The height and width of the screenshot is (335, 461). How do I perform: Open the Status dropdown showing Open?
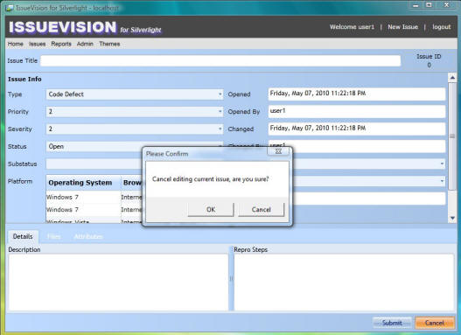click(x=94, y=146)
